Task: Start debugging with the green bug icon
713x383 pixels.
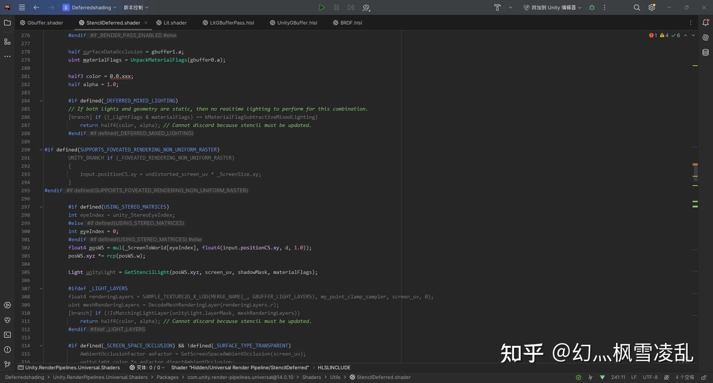Action: click(592, 7)
